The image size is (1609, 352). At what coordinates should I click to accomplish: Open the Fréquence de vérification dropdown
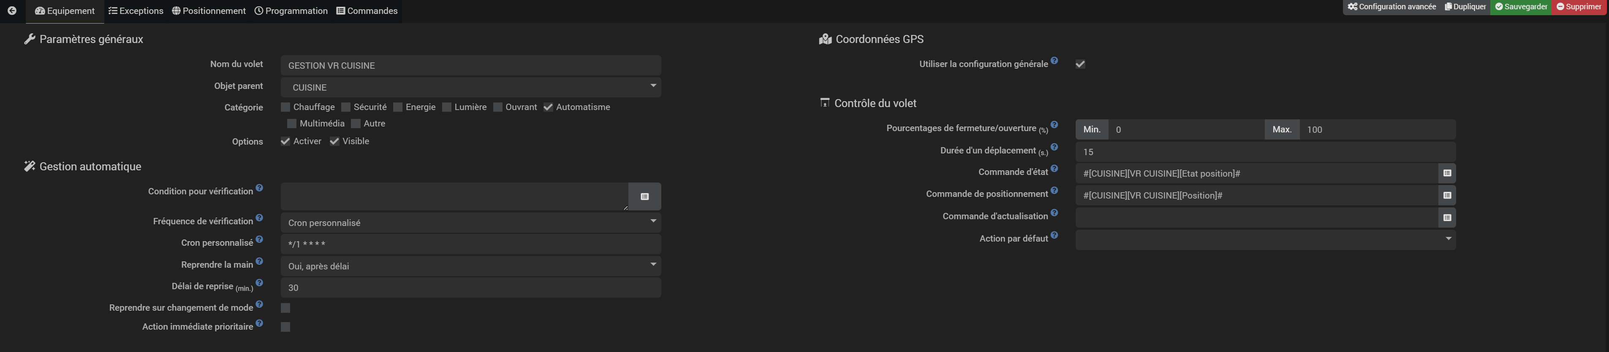click(x=471, y=223)
